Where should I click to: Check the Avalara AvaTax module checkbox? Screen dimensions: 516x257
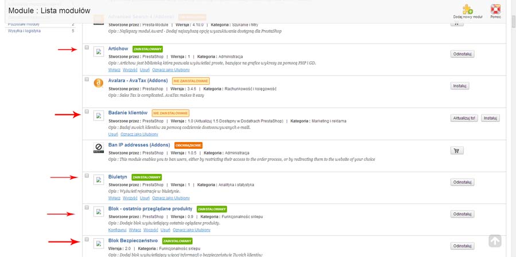pyautogui.click(x=87, y=79)
